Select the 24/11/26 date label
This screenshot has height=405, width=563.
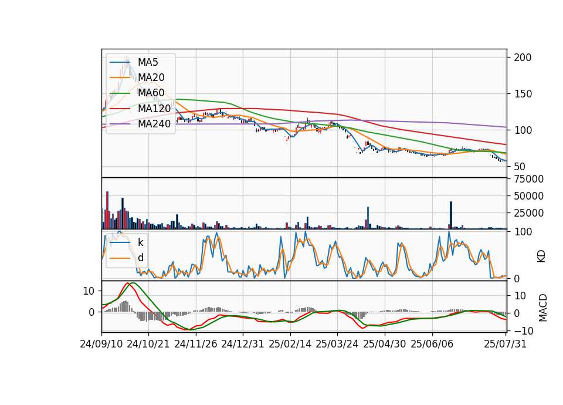coord(196,344)
